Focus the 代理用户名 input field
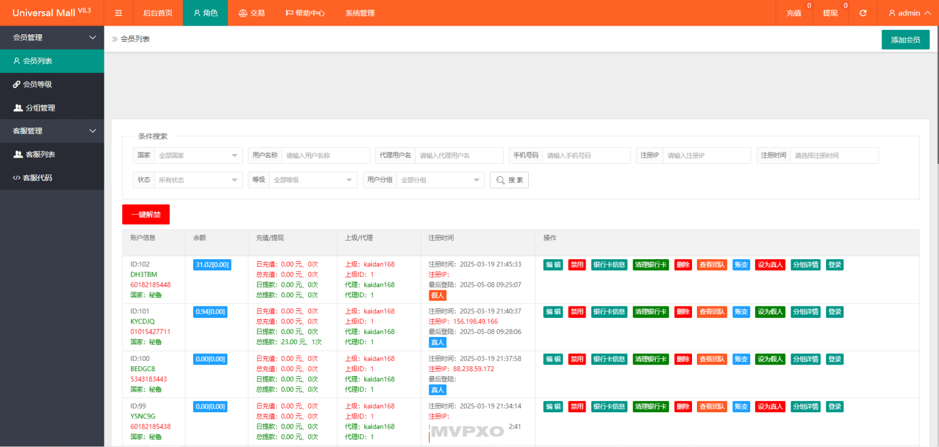Screen dimensions: 939x447 (459, 155)
